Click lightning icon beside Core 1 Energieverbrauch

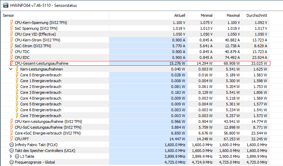click(x=17, y=80)
